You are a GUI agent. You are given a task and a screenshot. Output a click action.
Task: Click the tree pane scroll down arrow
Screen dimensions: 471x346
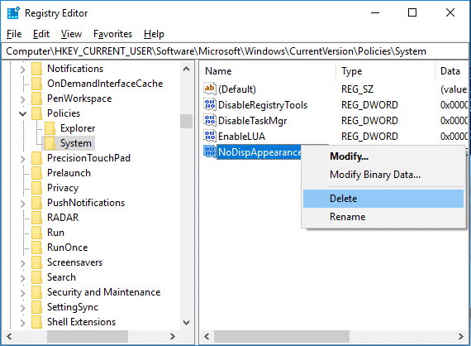point(186,323)
